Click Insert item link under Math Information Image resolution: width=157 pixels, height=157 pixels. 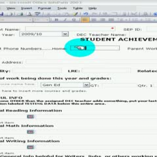7,138
